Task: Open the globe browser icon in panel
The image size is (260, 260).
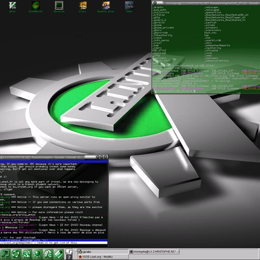Action: pyautogui.click(x=37, y=254)
